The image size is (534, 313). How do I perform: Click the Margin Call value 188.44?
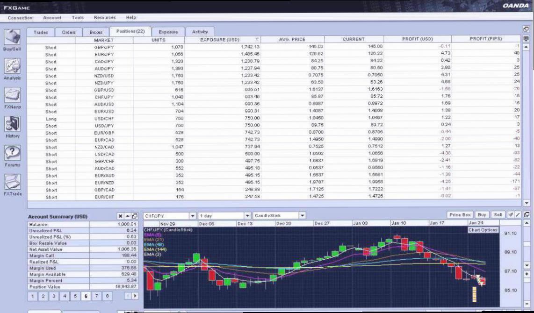pyautogui.click(x=129, y=256)
